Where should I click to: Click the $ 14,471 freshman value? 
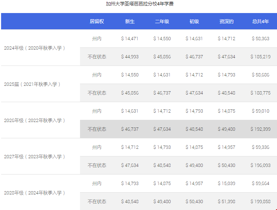tap(130, 38)
